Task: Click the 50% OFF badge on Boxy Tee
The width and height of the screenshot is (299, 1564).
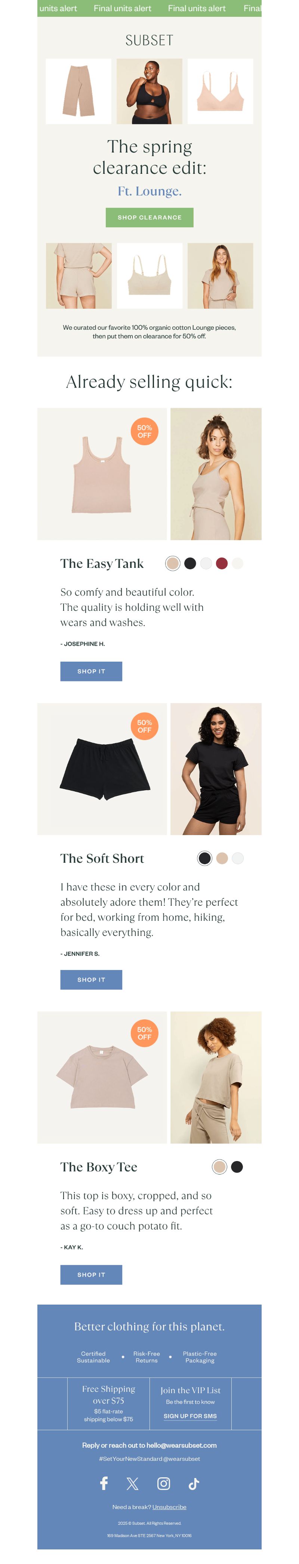Action: [x=144, y=1033]
